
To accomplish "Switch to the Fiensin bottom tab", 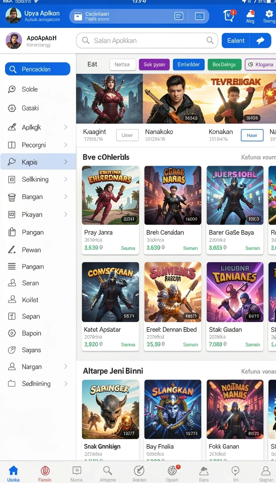I will (45, 473).
